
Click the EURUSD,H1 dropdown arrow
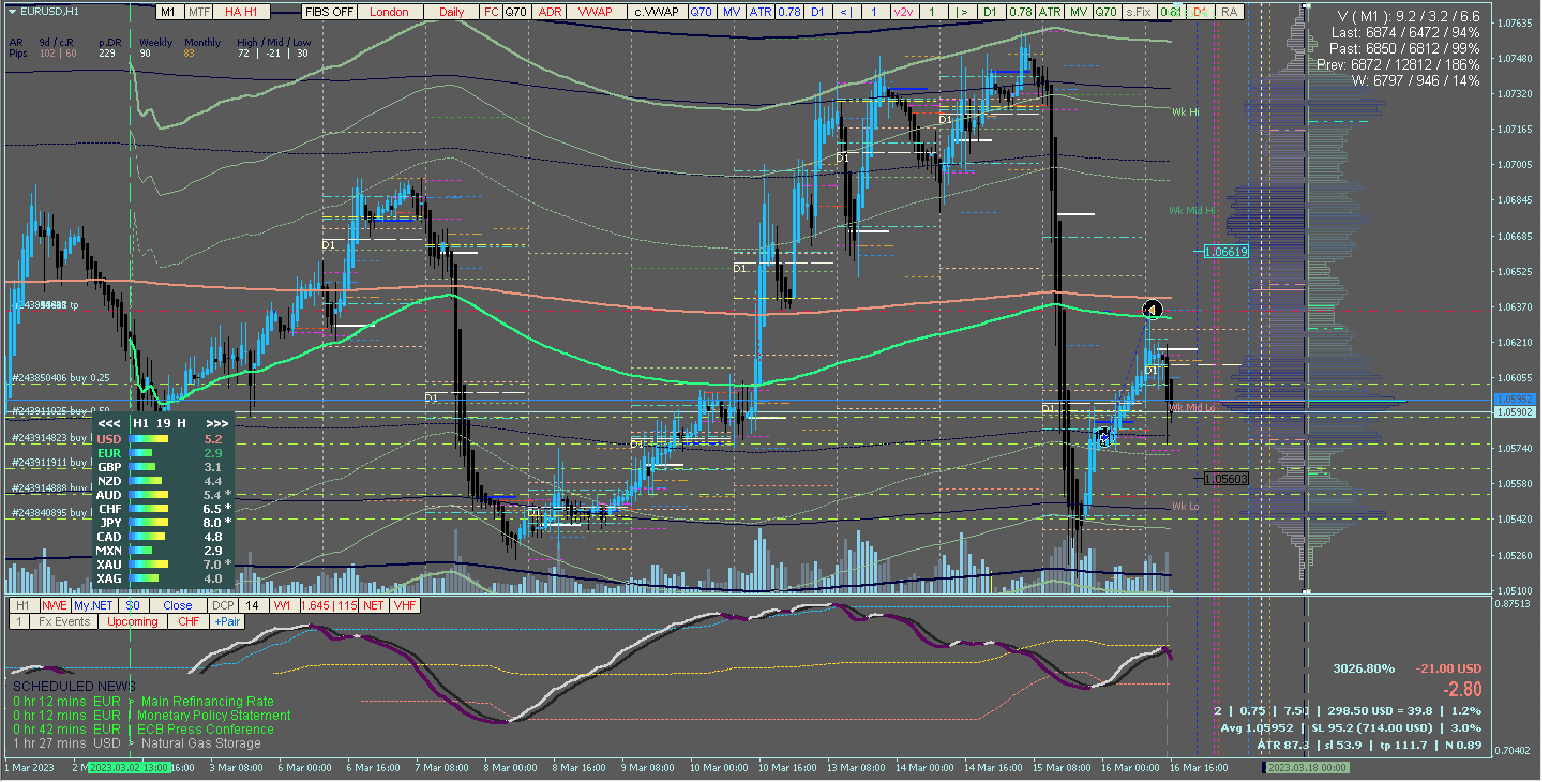click(x=12, y=11)
